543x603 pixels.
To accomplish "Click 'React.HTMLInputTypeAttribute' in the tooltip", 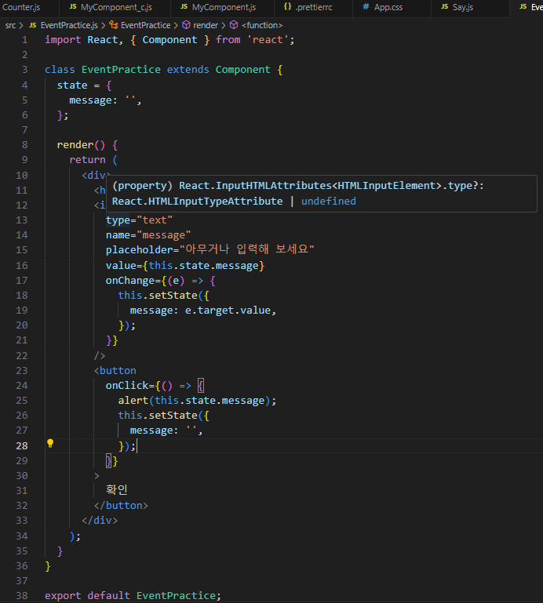I will click(197, 201).
